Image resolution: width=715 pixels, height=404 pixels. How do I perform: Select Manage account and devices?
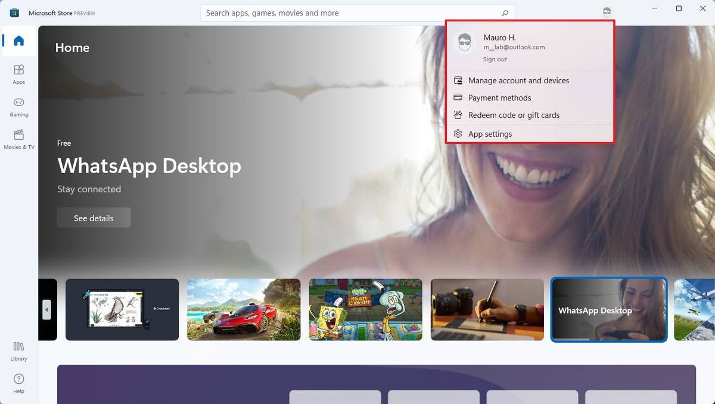(519, 80)
